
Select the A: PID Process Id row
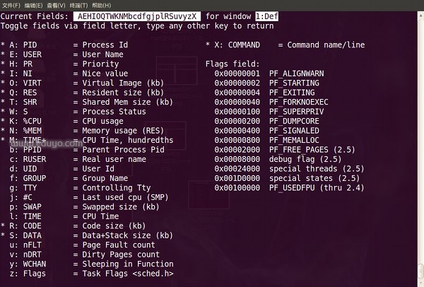pos(71,45)
